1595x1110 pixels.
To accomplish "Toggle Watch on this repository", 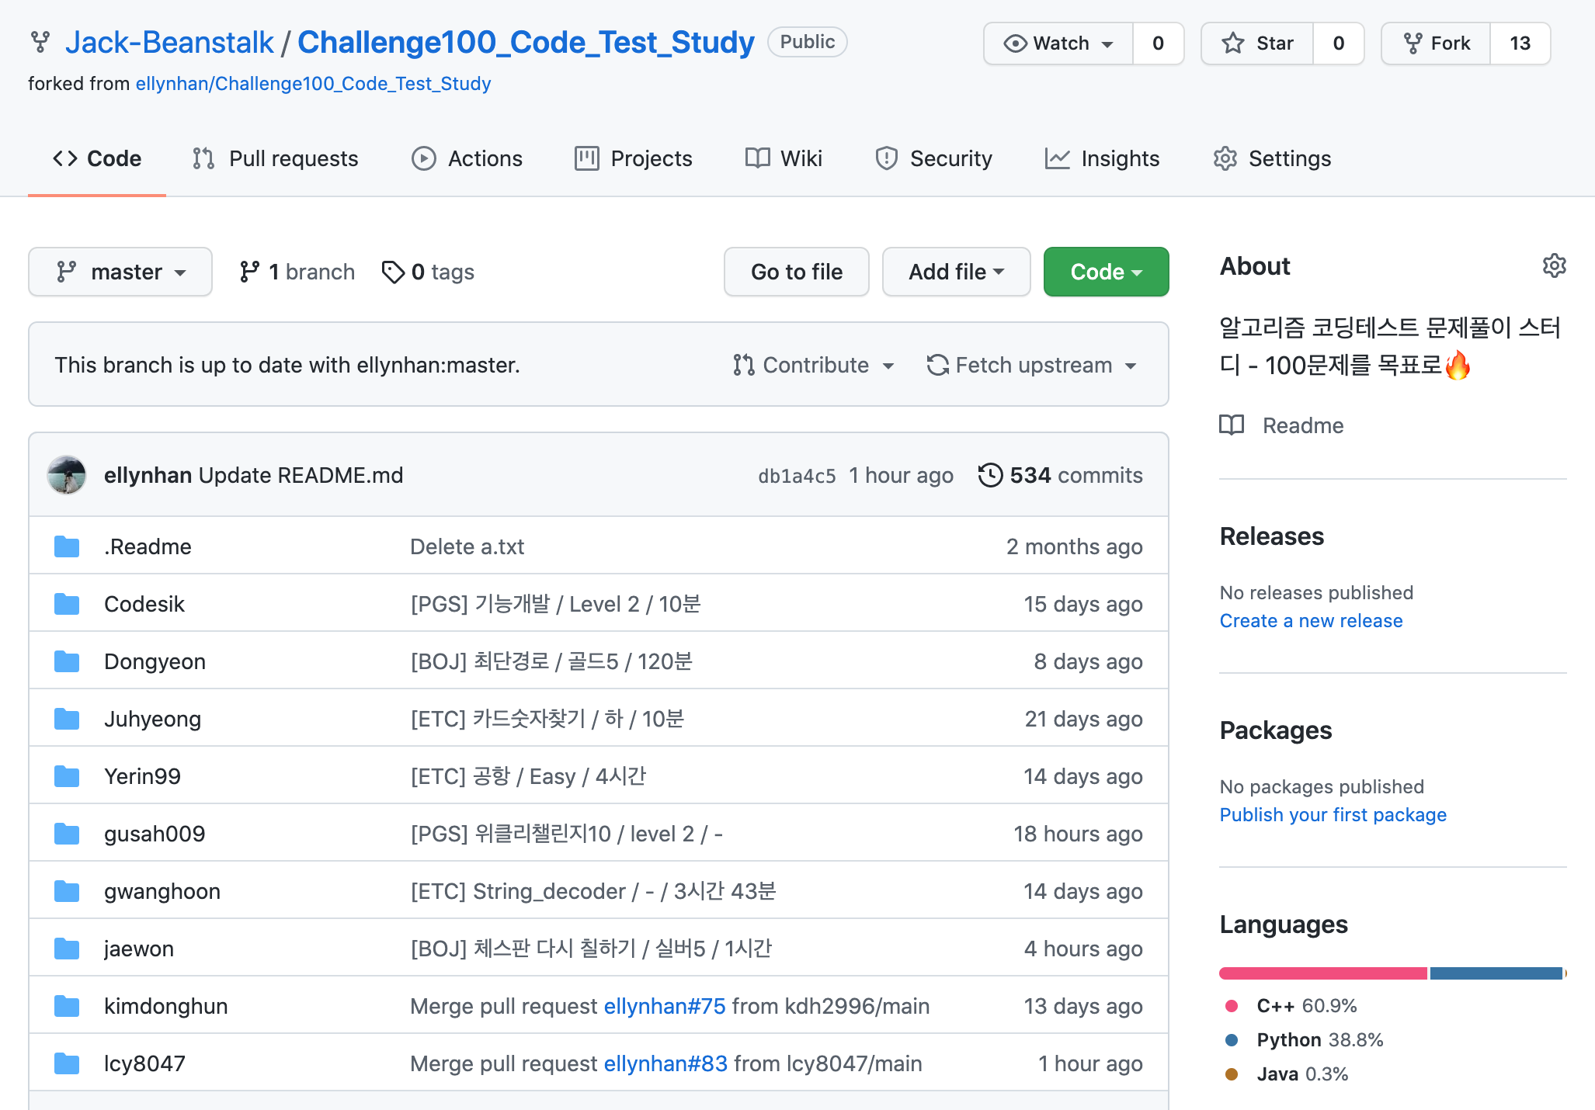I will tap(1058, 43).
